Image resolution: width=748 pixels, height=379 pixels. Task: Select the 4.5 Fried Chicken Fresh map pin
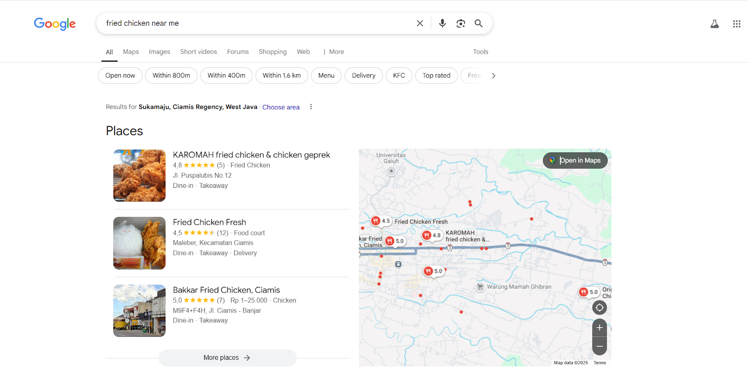coord(380,221)
